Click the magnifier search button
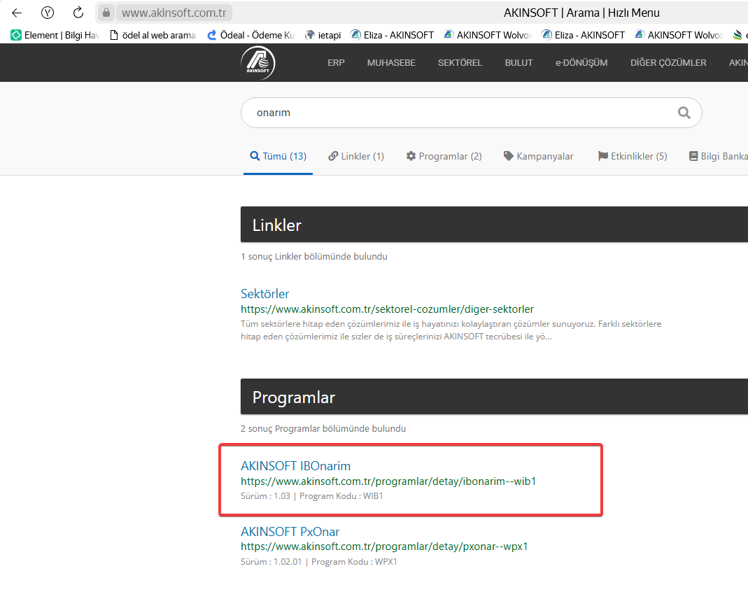 pos(684,113)
